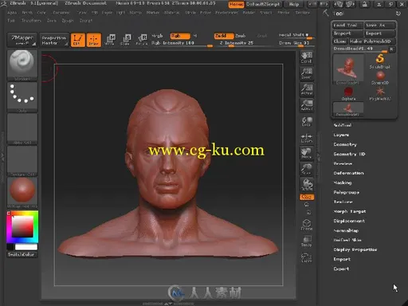The image size is (408, 306).
Task: Open the red material sphere picker
Action: [22, 193]
